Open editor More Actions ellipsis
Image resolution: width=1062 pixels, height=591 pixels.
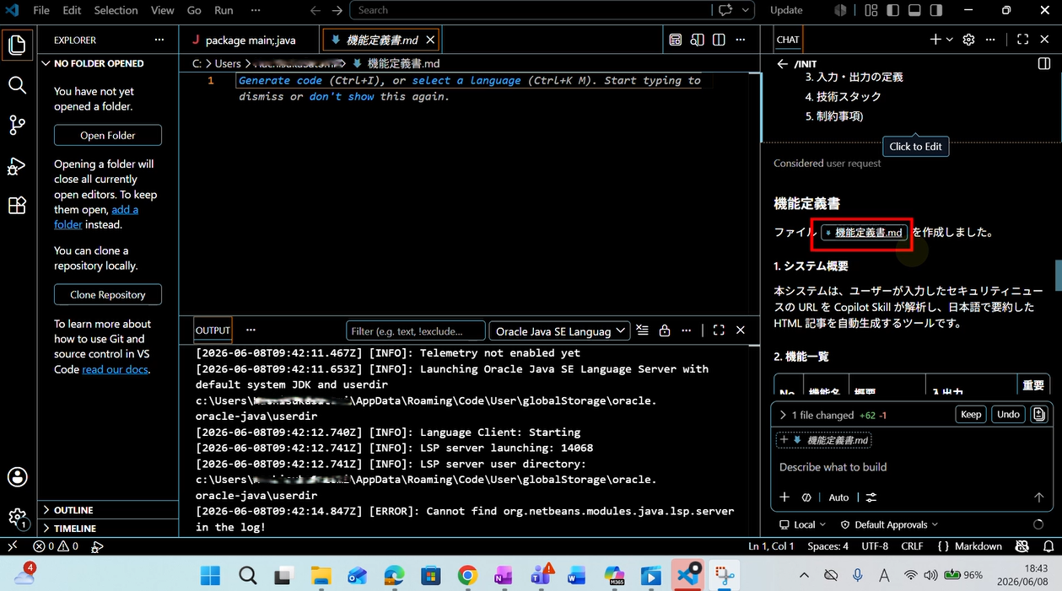click(741, 40)
